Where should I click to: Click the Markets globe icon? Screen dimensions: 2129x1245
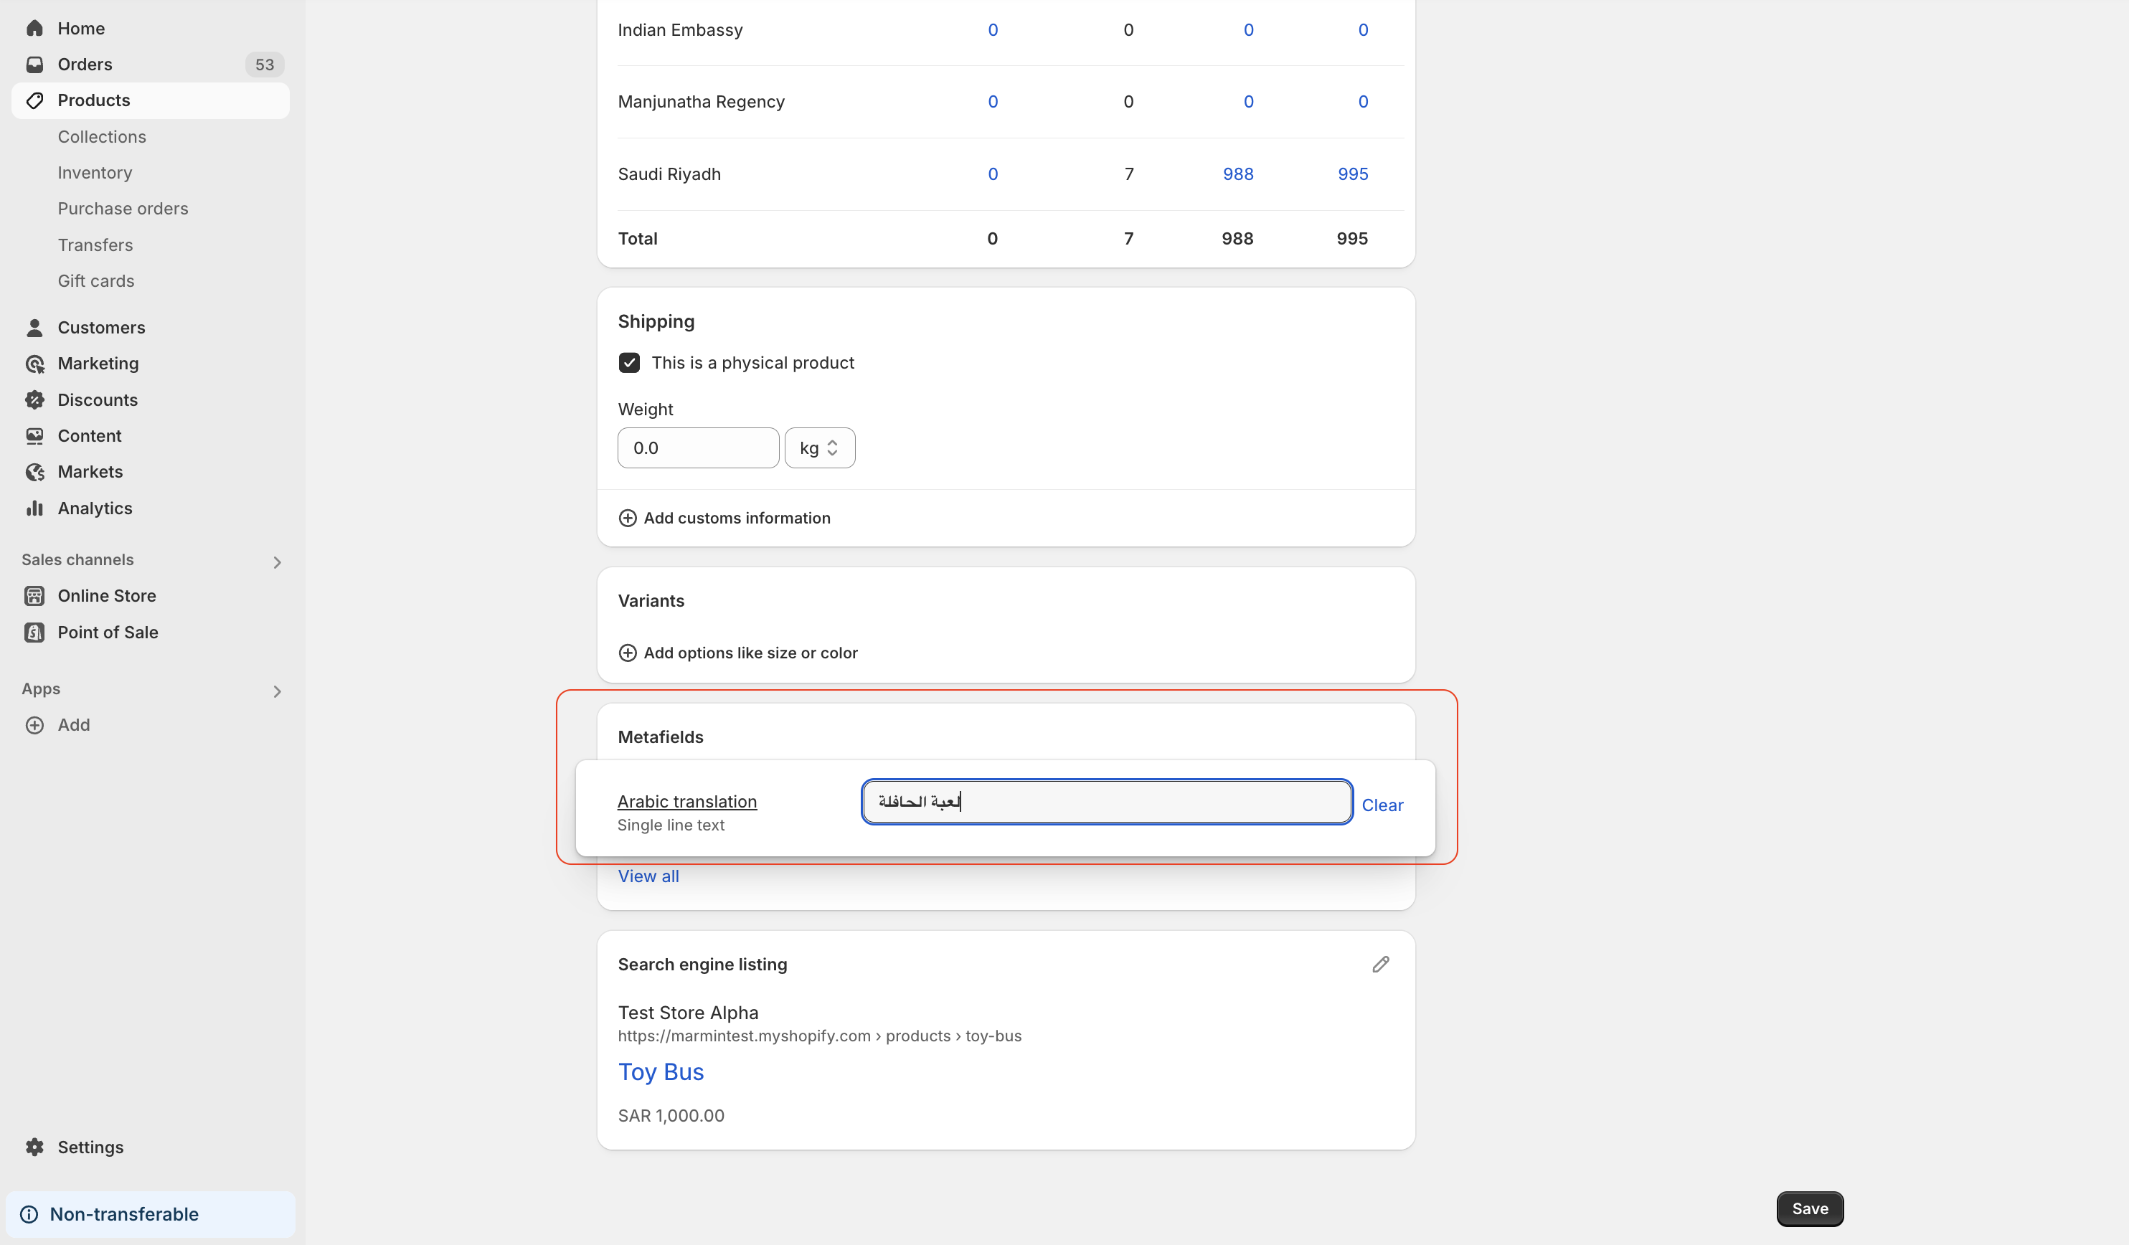point(34,472)
